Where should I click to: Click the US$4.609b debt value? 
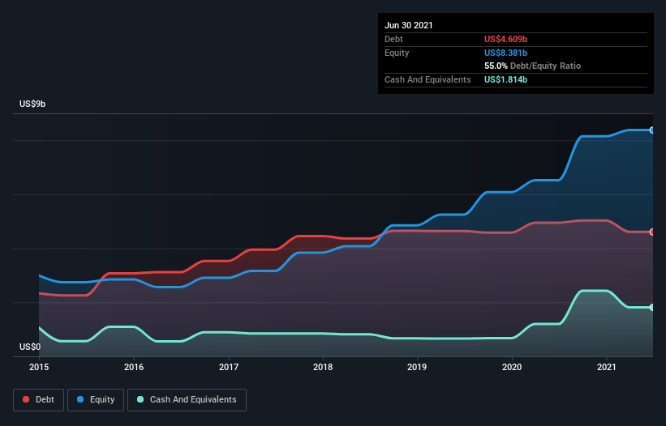[x=506, y=39]
